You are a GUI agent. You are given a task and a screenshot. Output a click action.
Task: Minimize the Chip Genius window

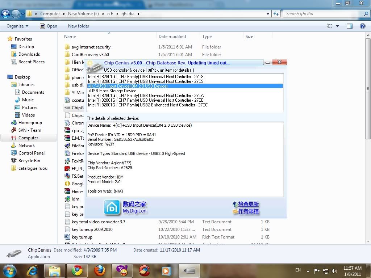pos(268,62)
